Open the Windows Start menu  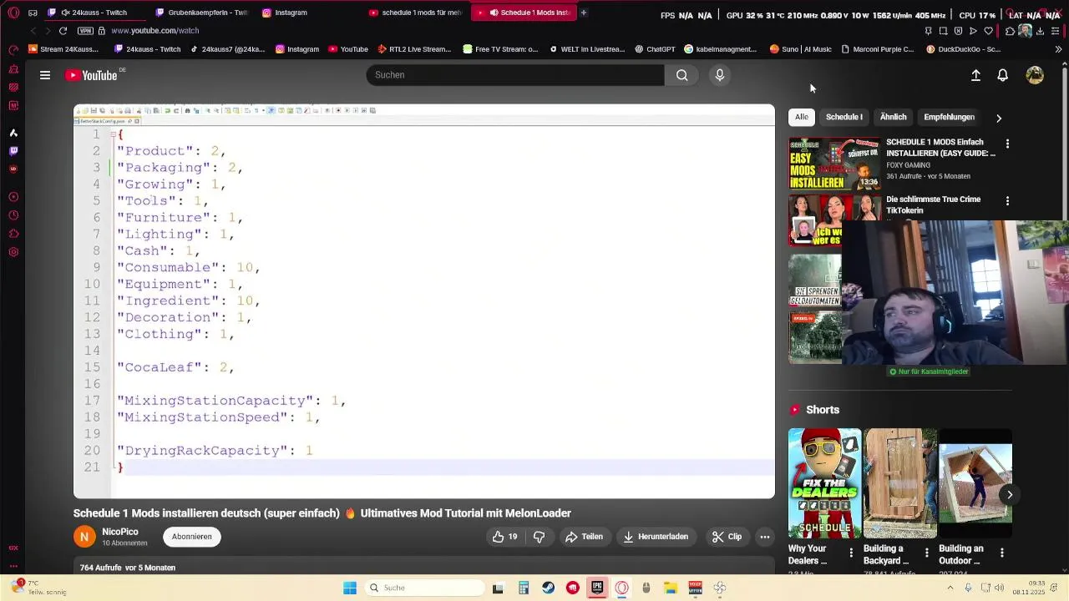click(350, 588)
